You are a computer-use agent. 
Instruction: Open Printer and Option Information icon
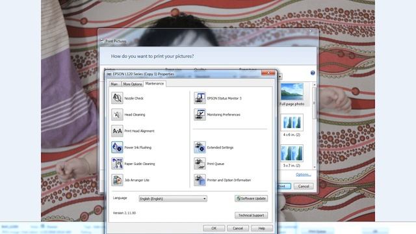point(200,180)
